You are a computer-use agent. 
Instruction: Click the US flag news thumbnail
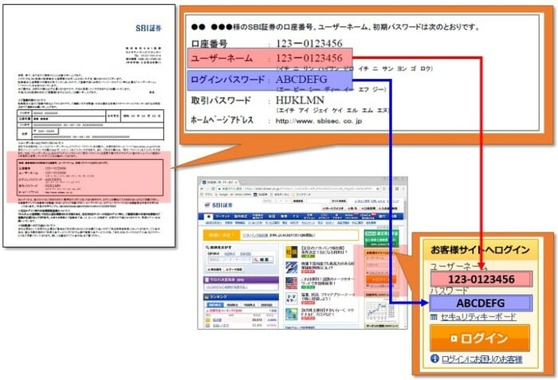point(292,284)
